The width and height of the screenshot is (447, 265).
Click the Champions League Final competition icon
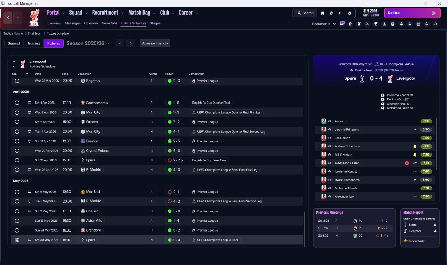(193, 240)
